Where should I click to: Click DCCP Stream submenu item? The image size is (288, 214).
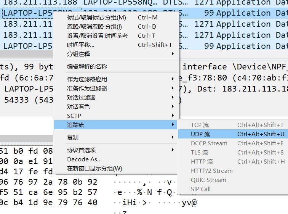233,143
